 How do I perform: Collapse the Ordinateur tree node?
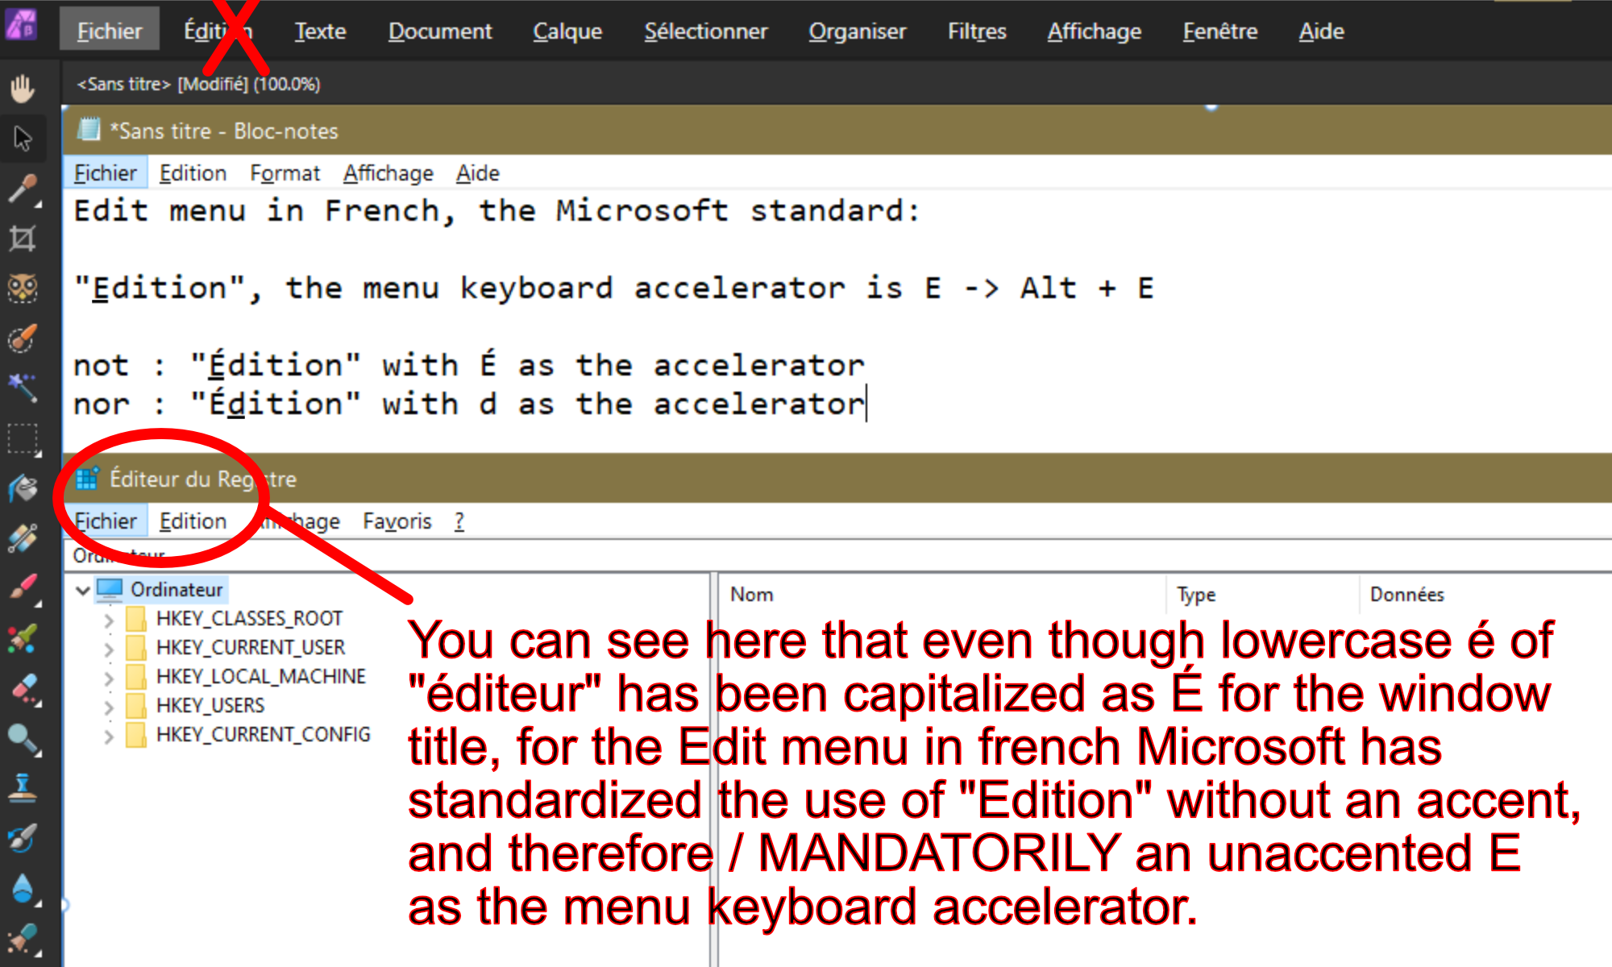pyautogui.click(x=82, y=590)
